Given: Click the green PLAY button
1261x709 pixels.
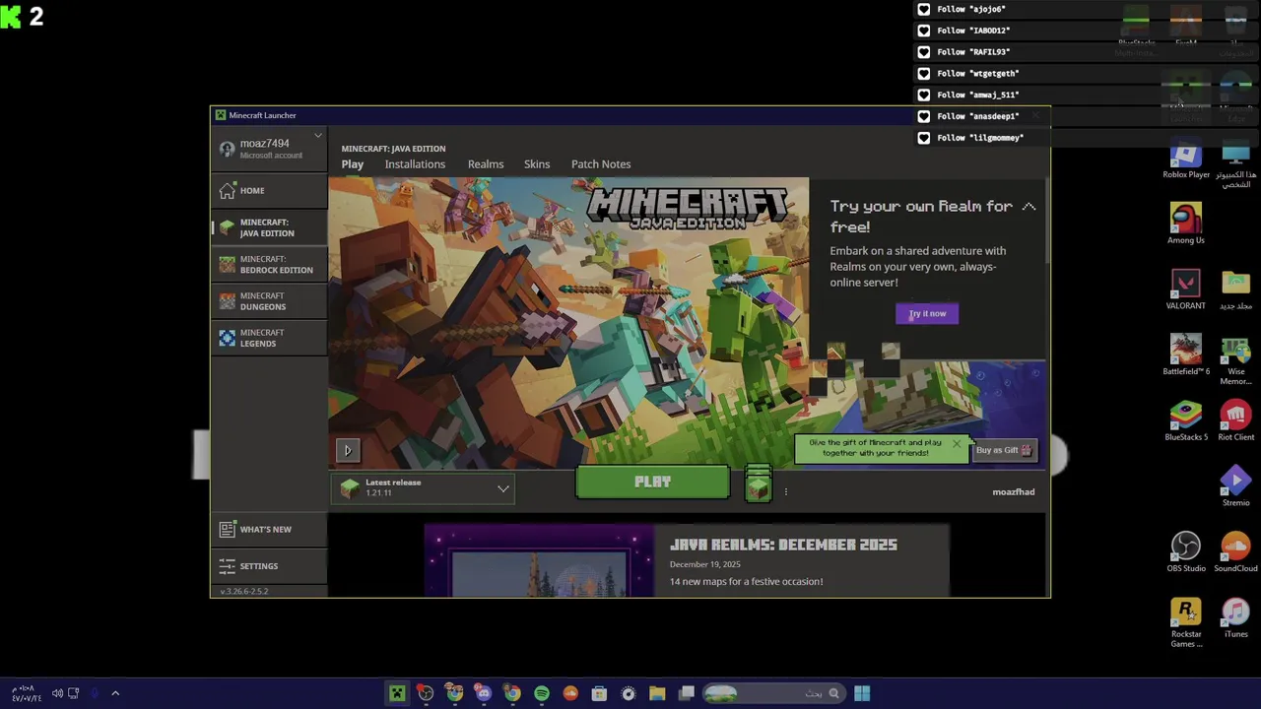Looking at the screenshot, I should 652,483.
